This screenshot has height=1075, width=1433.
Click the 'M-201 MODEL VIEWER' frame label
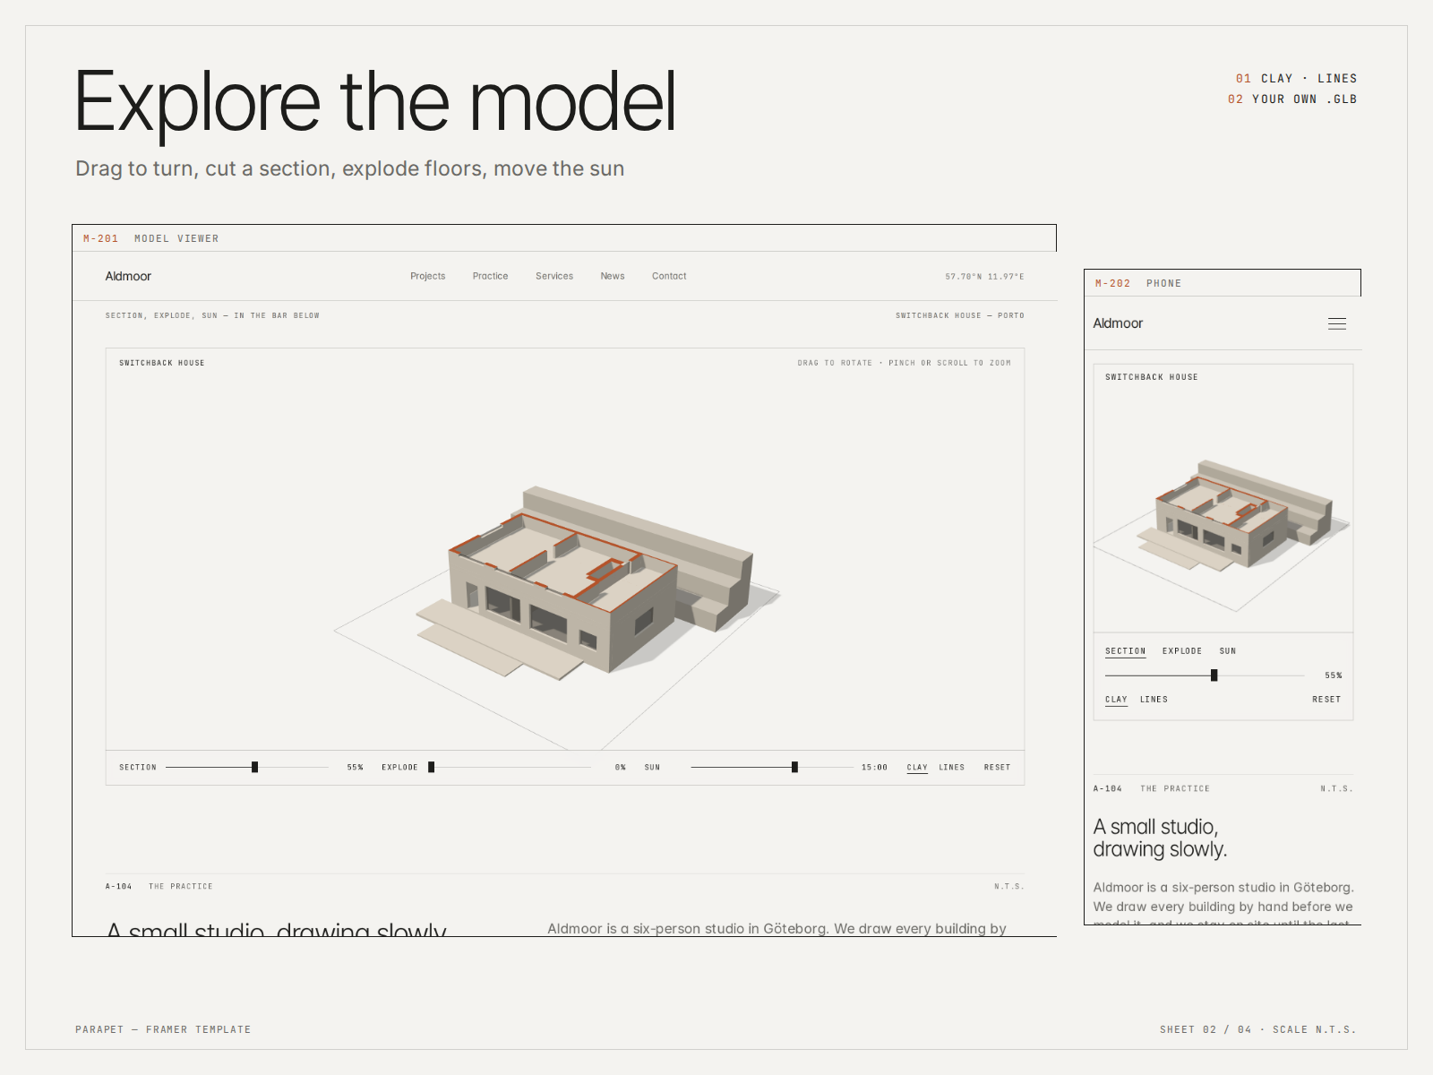tap(150, 238)
